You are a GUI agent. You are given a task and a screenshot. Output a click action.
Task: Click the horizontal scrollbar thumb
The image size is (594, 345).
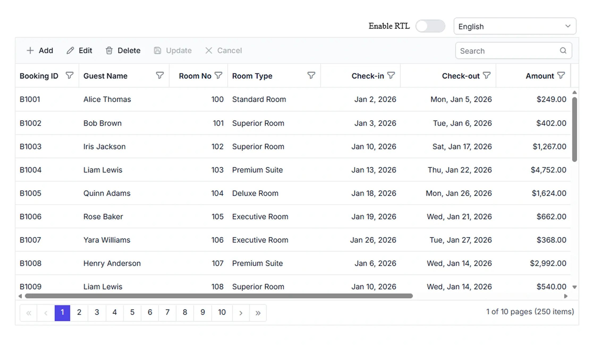click(219, 296)
